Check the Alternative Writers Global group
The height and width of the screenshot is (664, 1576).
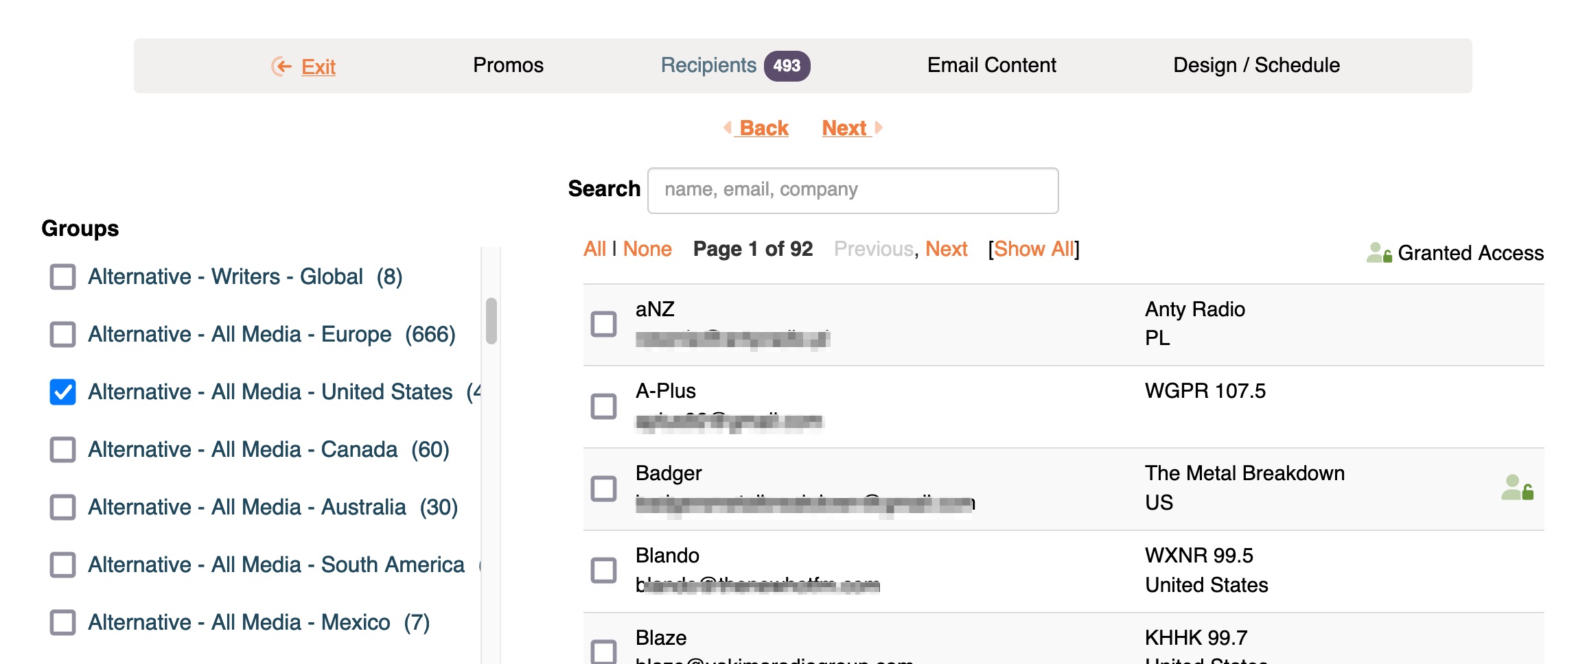coord(63,277)
